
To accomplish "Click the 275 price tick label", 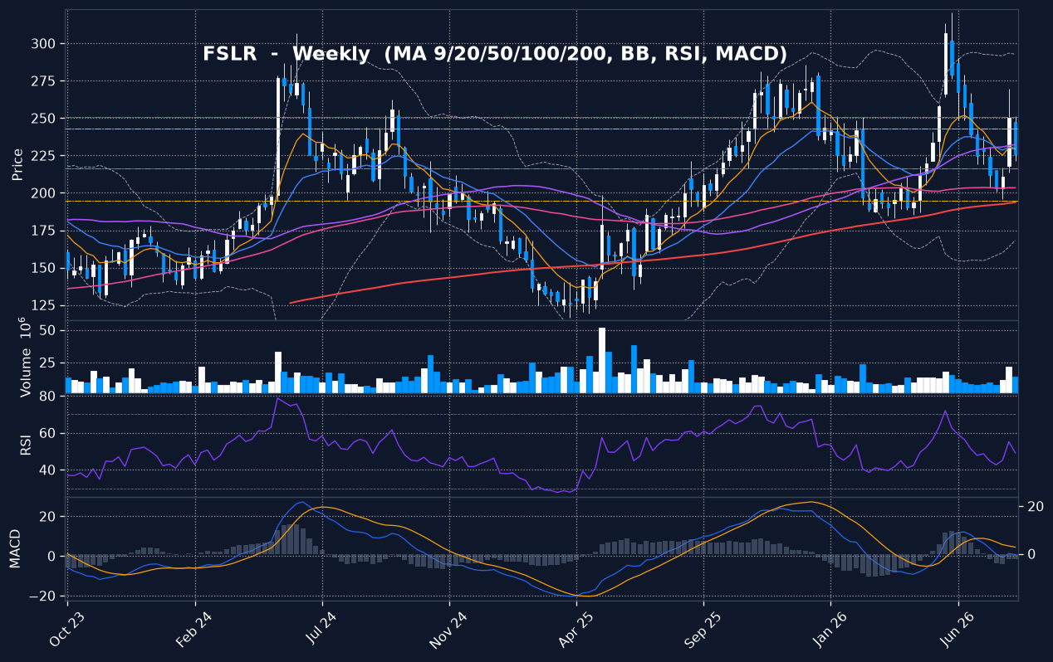I will 44,81.
